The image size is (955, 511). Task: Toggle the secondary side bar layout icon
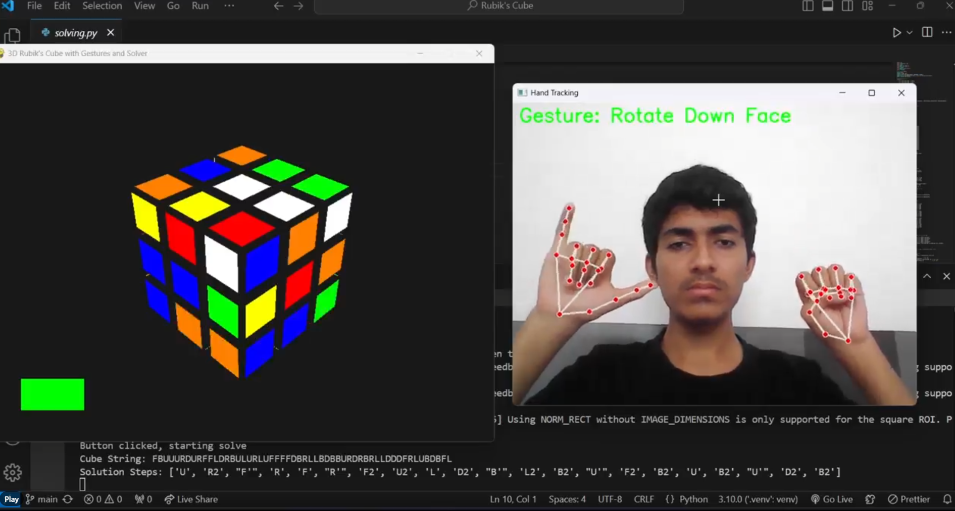click(x=847, y=6)
